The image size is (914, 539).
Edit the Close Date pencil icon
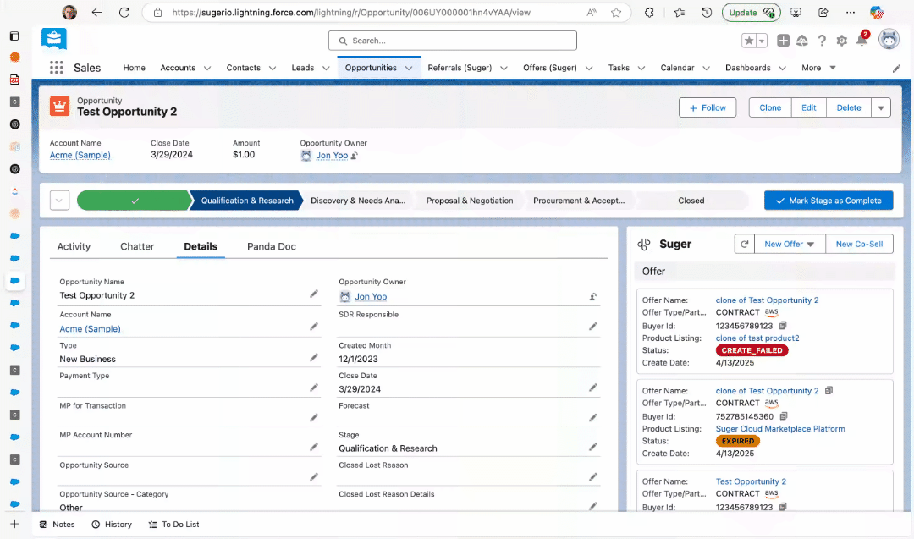click(x=592, y=388)
